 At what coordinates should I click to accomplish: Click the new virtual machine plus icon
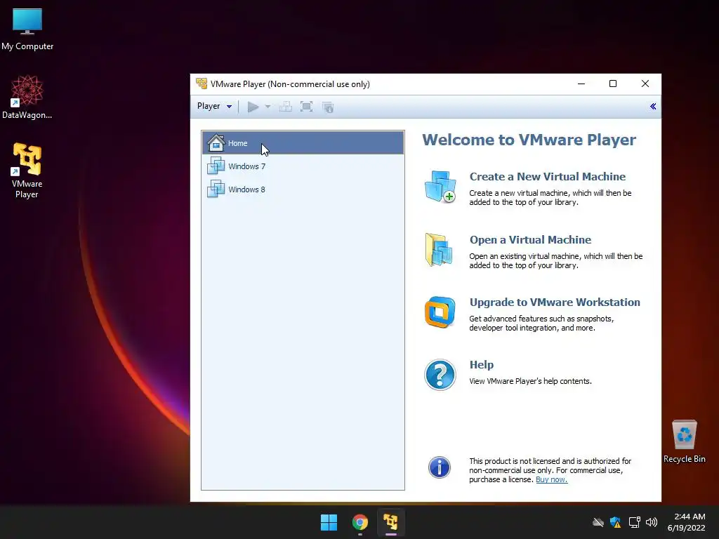[440, 187]
